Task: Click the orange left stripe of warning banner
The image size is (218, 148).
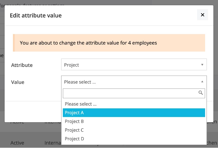Action: (14, 43)
